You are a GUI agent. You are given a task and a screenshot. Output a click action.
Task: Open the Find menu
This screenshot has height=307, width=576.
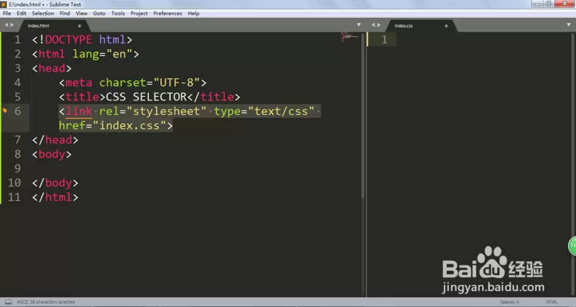click(x=65, y=13)
